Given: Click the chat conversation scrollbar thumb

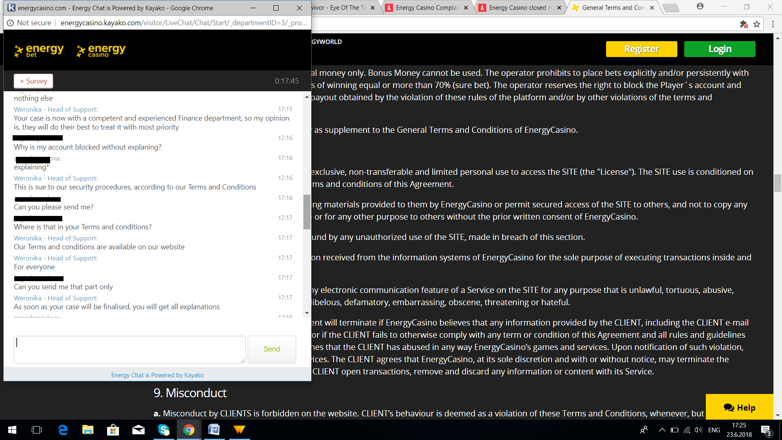Looking at the screenshot, I should (x=307, y=212).
